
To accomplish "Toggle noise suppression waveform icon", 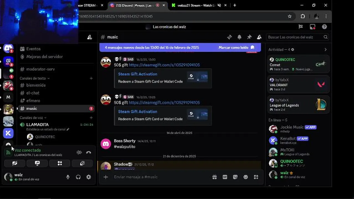I will pyautogui.click(x=79, y=152).
